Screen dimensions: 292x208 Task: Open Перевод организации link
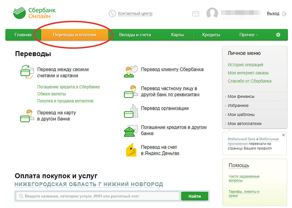(165, 108)
